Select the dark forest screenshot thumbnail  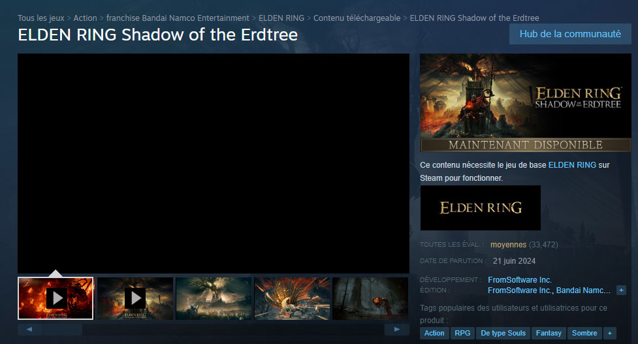pos(370,298)
